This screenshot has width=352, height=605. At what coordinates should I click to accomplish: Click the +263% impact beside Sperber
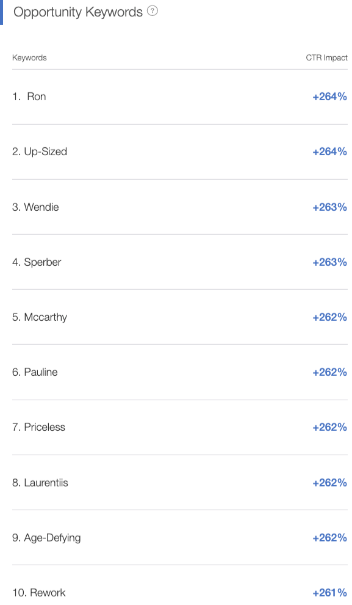click(x=329, y=262)
